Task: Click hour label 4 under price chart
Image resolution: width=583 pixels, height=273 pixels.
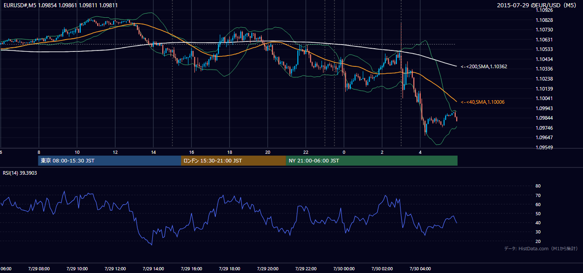Action: pos(420,152)
